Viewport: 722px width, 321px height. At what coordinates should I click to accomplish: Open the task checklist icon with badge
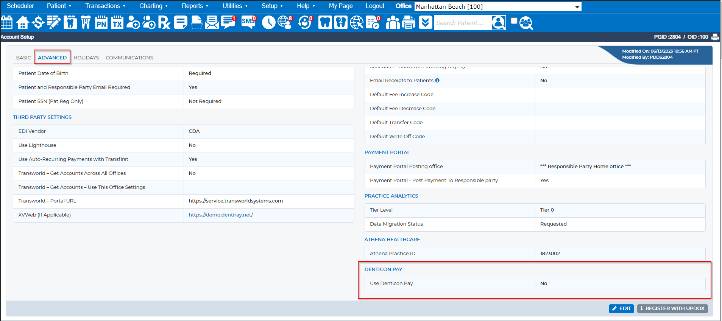click(373, 23)
